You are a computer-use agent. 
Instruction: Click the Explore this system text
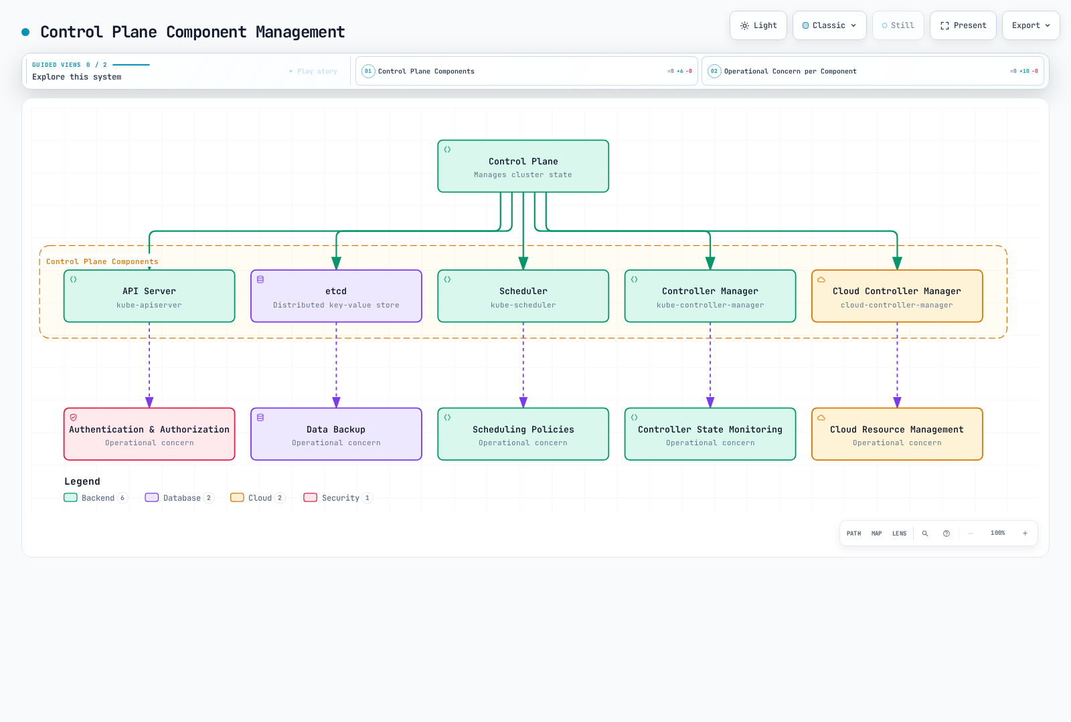coord(77,77)
